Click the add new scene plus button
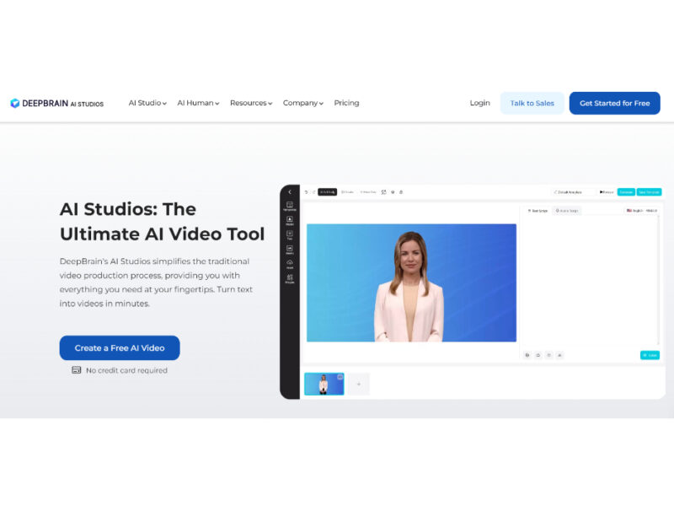The image size is (674, 506). 358,385
